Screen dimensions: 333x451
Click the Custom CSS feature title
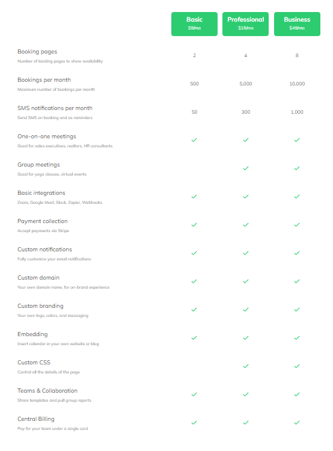coord(34,363)
